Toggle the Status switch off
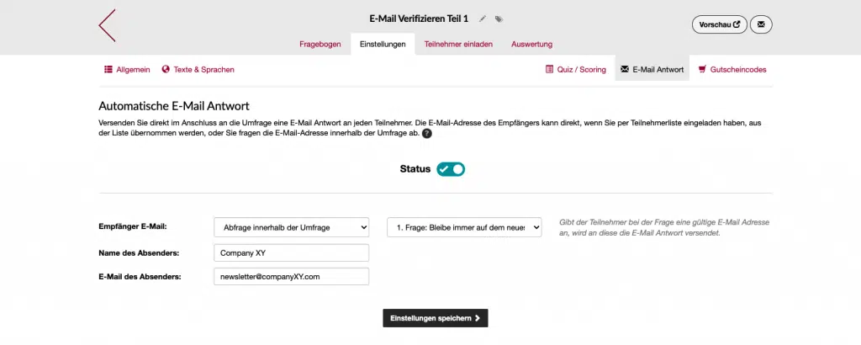This screenshot has height=345, width=861. point(451,169)
